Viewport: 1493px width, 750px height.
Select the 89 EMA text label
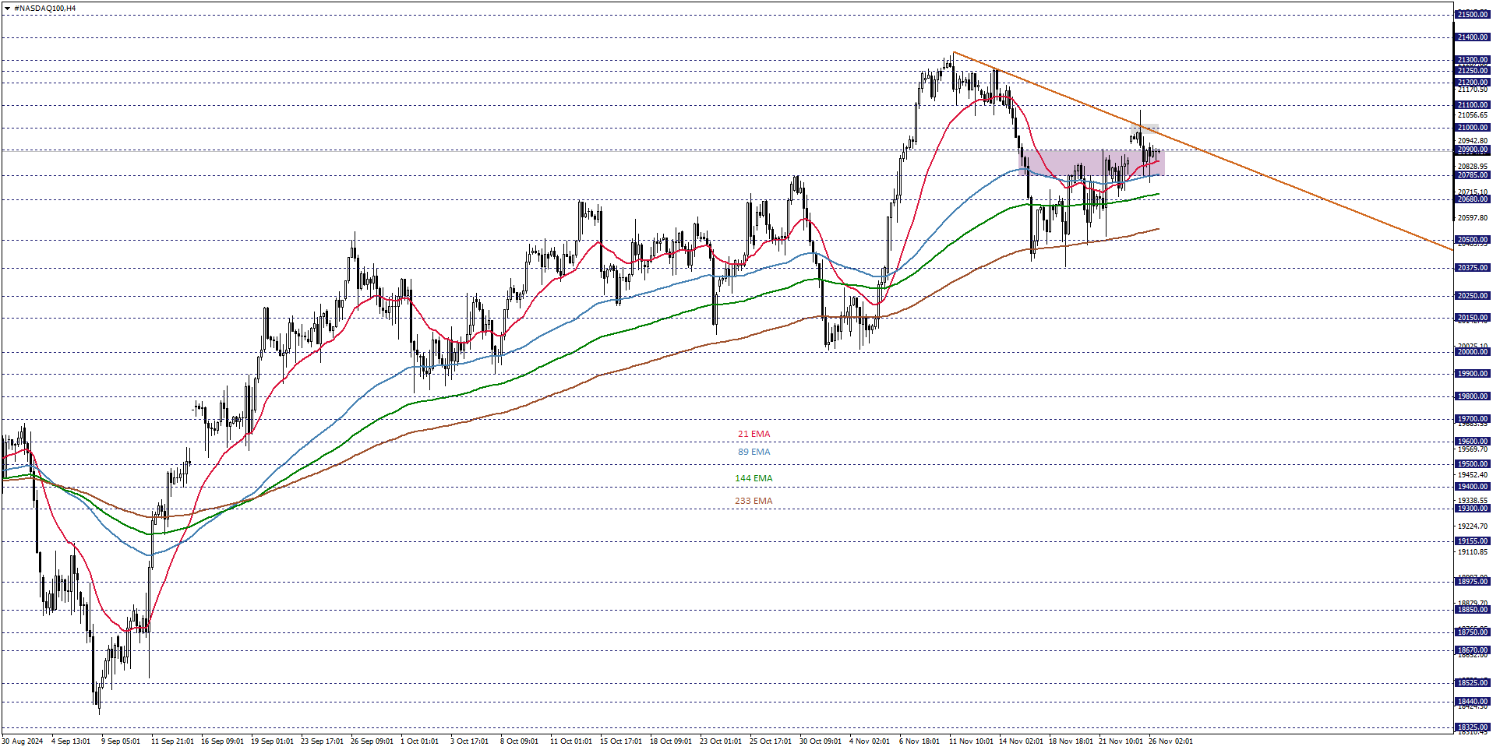[754, 452]
